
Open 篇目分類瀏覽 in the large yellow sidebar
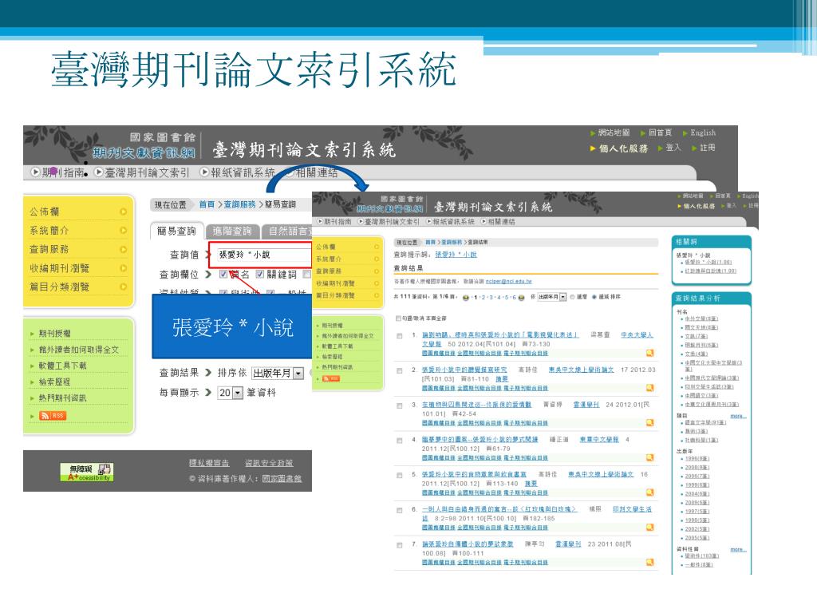59,287
